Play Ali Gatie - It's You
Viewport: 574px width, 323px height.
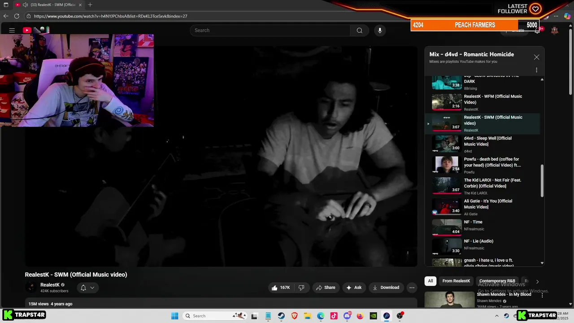pyautogui.click(x=482, y=207)
